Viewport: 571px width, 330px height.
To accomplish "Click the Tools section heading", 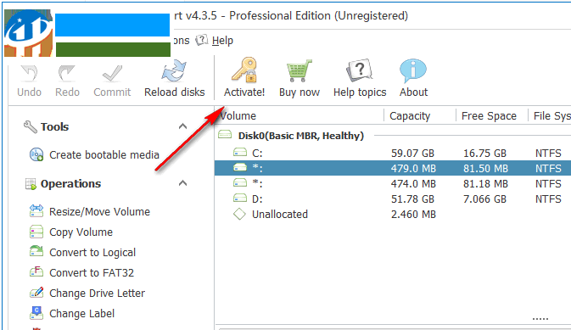I will [54, 126].
